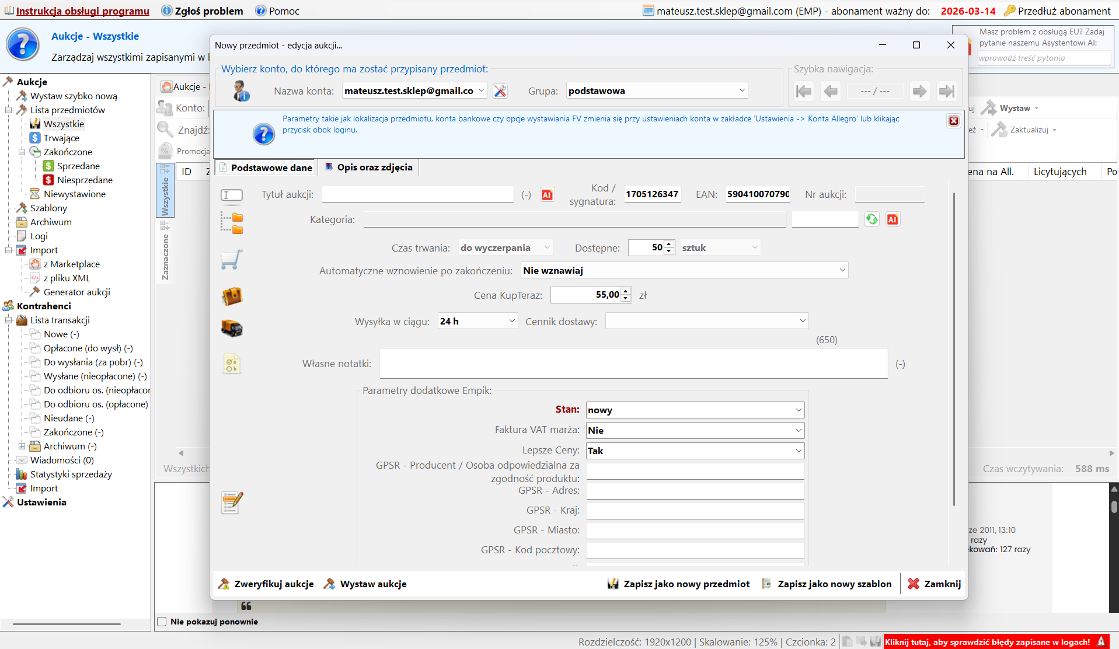Click the AI icon beside the auction title

(x=547, y=195)
